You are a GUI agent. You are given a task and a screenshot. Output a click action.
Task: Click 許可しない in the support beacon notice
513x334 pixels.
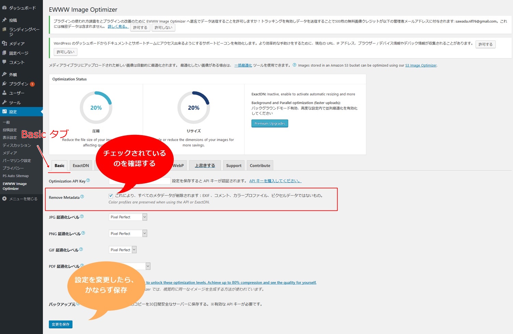click(65, 52)
